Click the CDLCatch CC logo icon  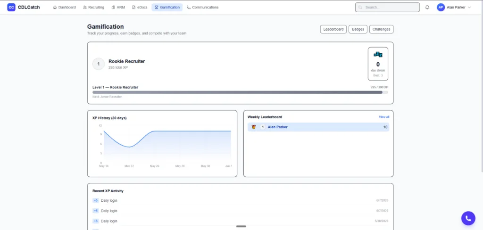point(11,7)
